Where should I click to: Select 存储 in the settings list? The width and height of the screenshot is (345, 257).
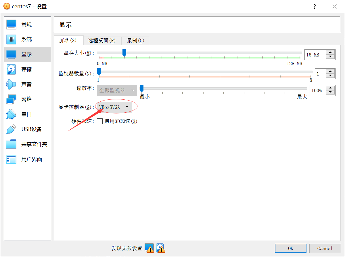coord(28,69)
